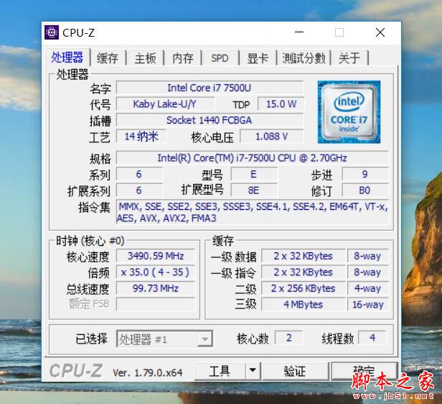This screenshot has height=404, width=442.
Task: Click the version text Ver. 1.79.0.x64
Action: pyautogui.click(x=148, y=373)
